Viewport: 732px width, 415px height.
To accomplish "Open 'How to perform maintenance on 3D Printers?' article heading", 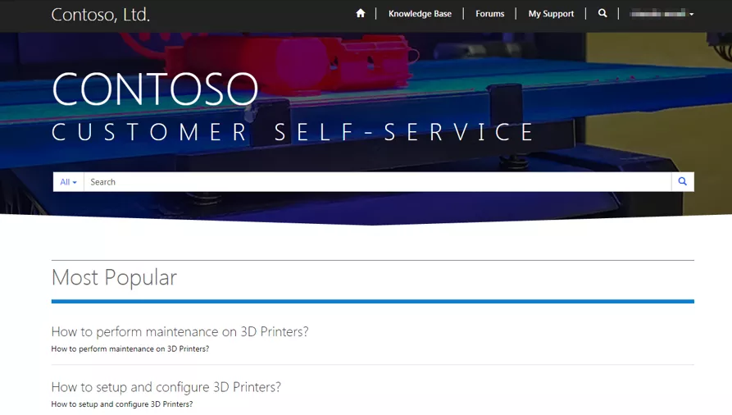I will tap(180, 331).
